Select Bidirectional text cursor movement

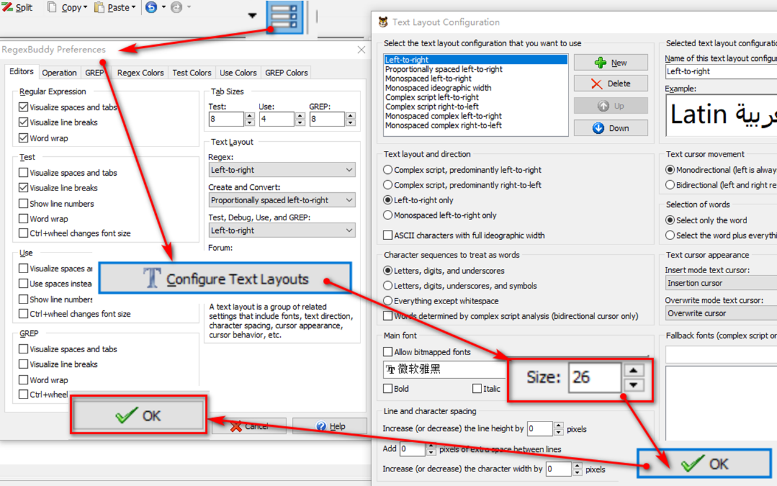pos(670,185)
